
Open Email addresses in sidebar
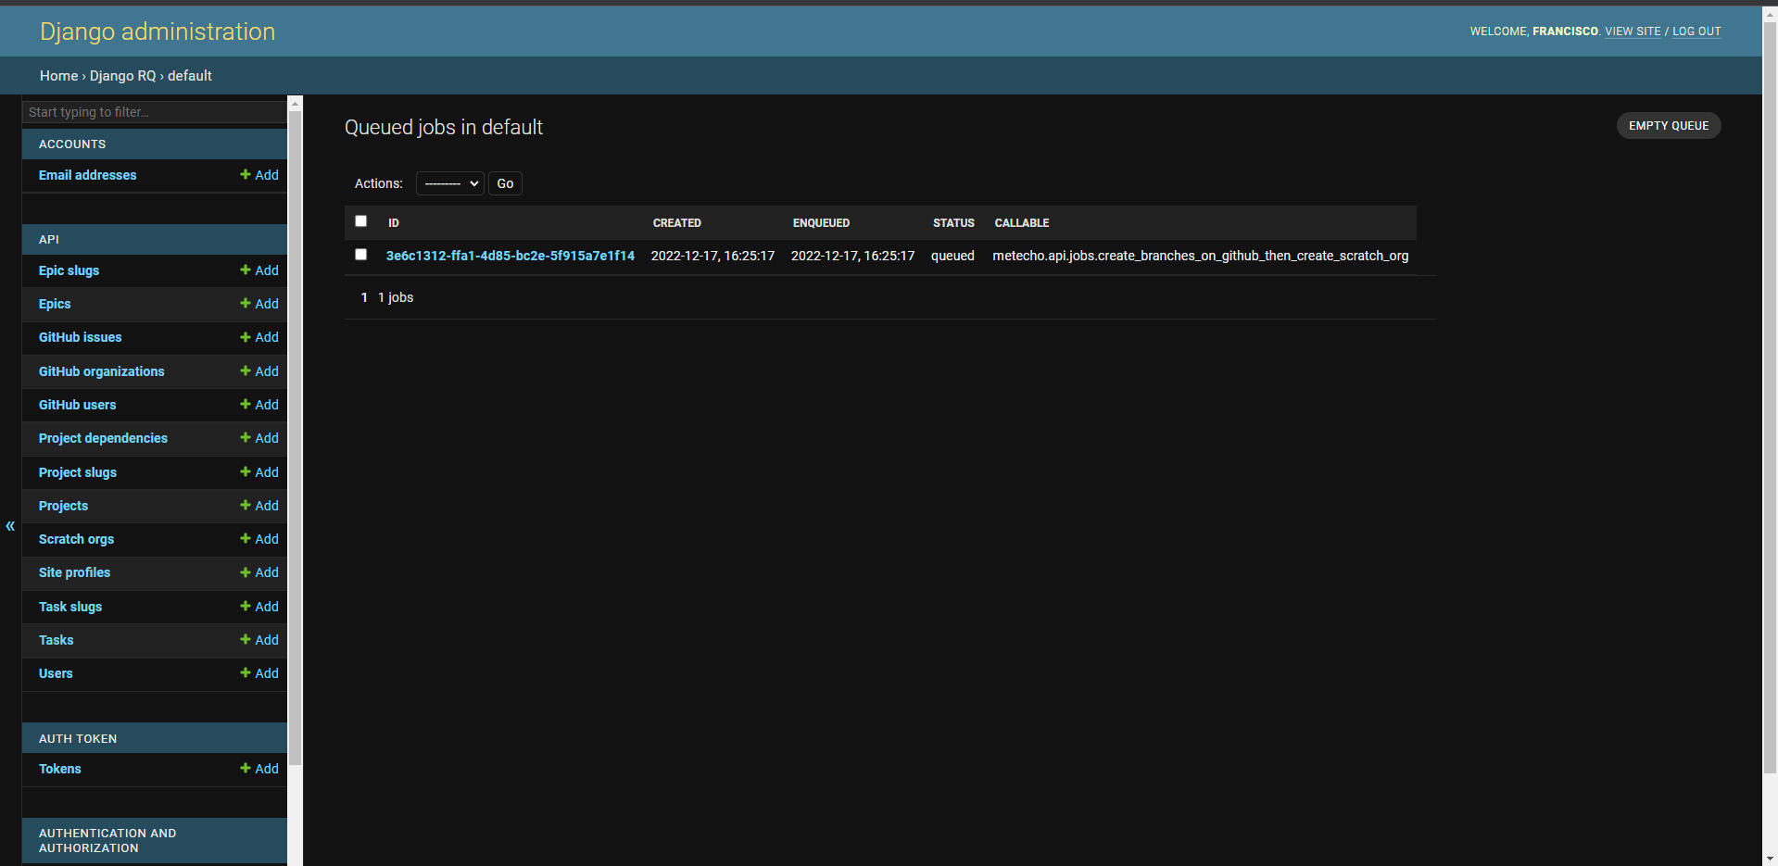click(88, 175)
